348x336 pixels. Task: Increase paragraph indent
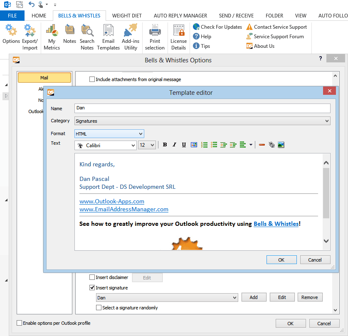tap(233, 145)
